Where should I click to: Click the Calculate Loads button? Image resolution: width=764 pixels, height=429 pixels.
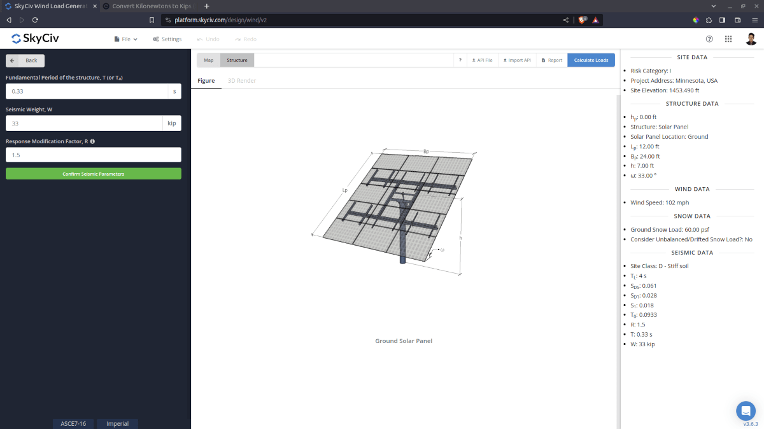click(591, 59)
